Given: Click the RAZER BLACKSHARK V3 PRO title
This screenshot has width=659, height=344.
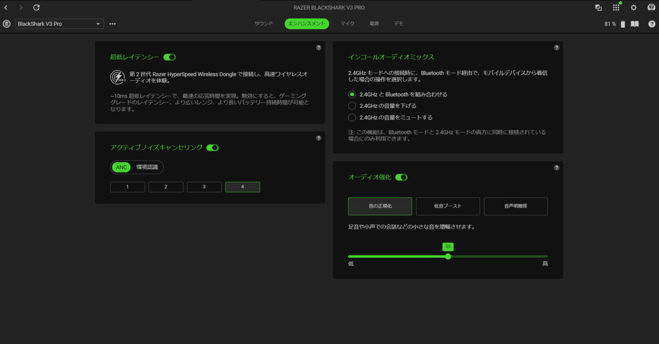Looking at the screenshot, I should (329, 8).
